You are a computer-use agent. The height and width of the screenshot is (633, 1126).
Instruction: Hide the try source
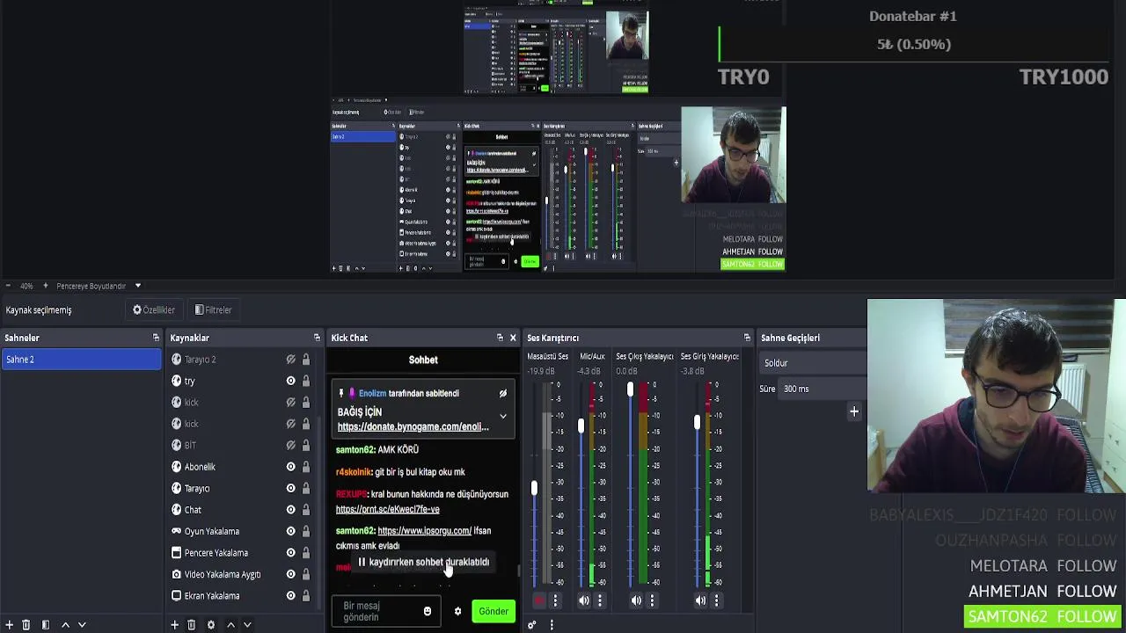[290, 381]
